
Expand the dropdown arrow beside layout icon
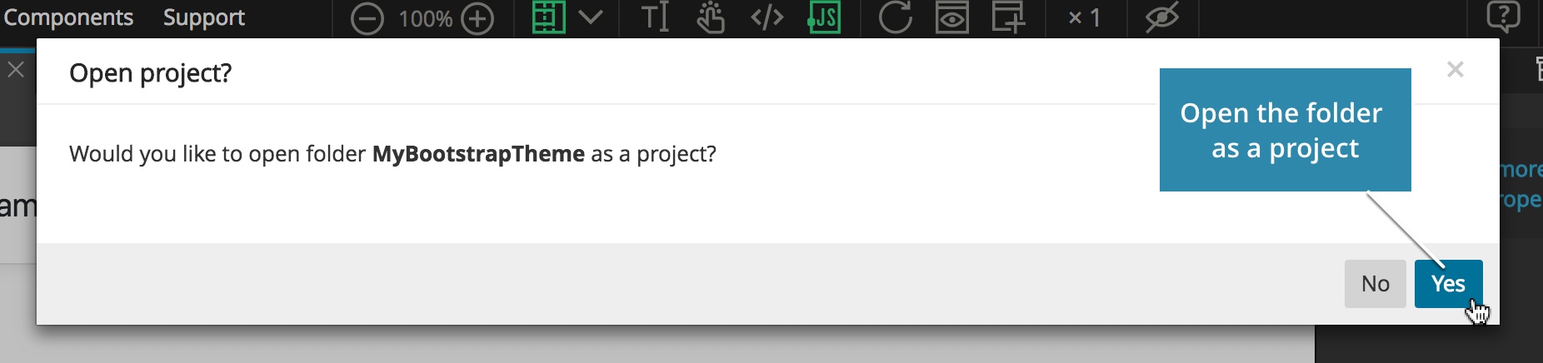[591, 17]
